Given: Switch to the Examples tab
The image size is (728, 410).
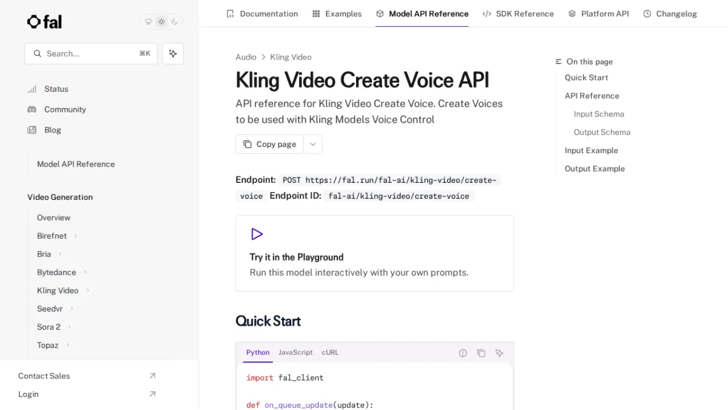Looking at the screenshot, I should pos(337,13).
